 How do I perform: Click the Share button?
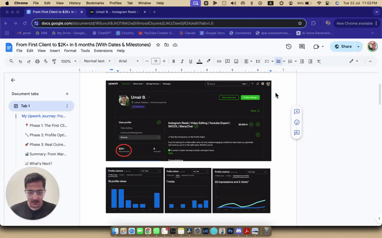(x=343, y=46)
